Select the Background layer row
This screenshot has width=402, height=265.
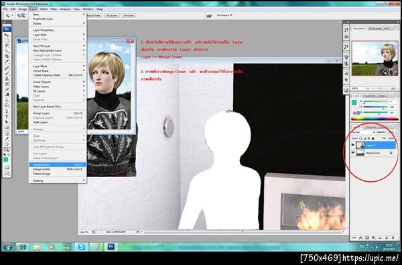coord(374,153)
